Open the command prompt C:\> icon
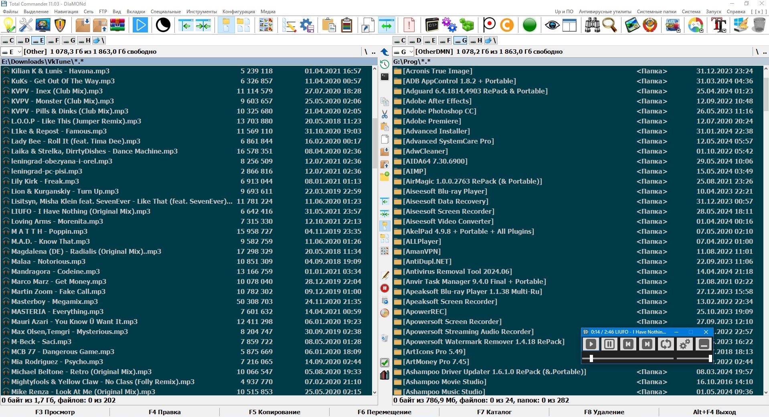769x417 pixels. tap(432, 25)
